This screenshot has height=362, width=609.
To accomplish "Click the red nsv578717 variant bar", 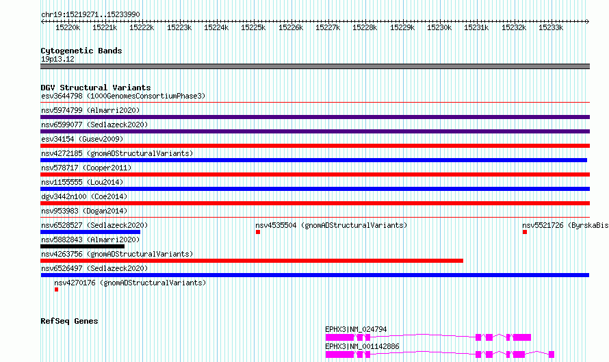I will pos(315,174).
